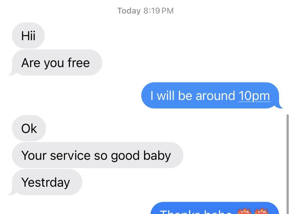Tap the partially visible "Thanks babe" bubble
Viewport: 291px width, 214px height.
coord(215,208)
